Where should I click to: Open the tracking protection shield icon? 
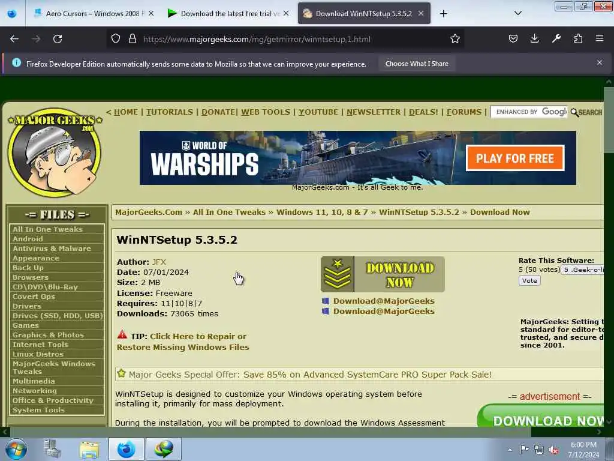click(116, 39)
